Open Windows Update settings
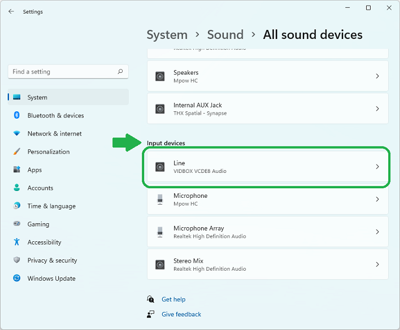This screenshot has height=330, width=400. [68, 278]
